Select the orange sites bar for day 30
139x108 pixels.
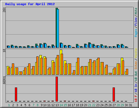(127, 72)
